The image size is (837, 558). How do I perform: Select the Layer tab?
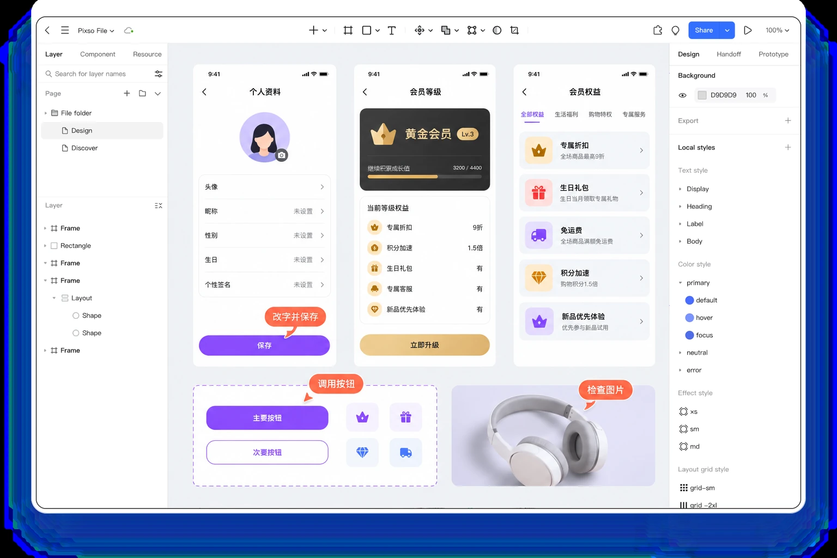point(53,54)
